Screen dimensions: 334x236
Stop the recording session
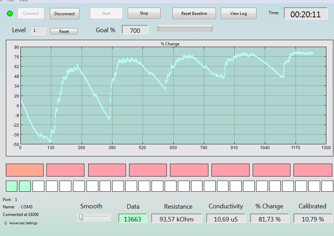pos(144,13)
